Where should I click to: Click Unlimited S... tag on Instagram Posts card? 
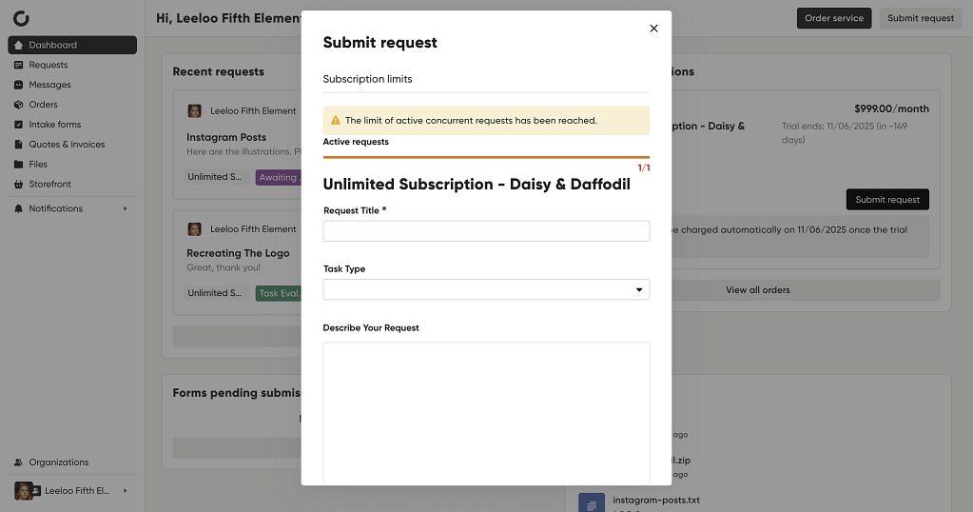point(215,177)
